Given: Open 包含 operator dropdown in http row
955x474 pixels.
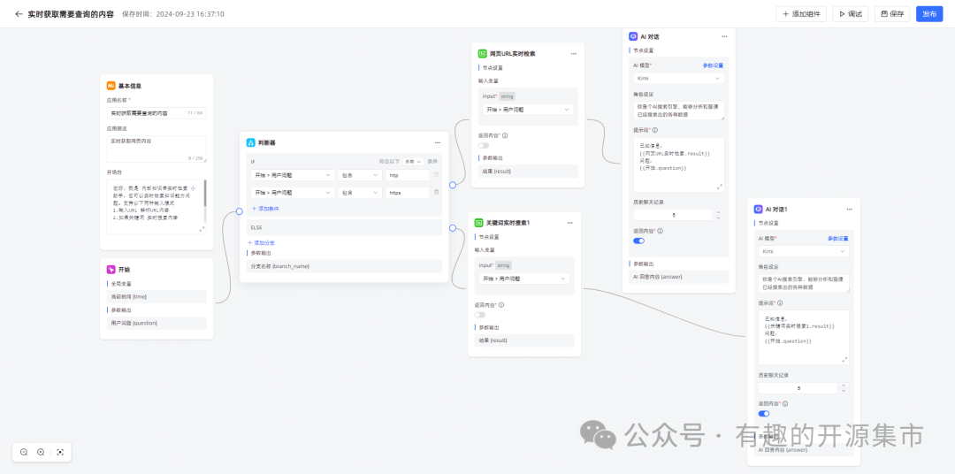Looking at the screenshot, I should click(x=360, y=175).
